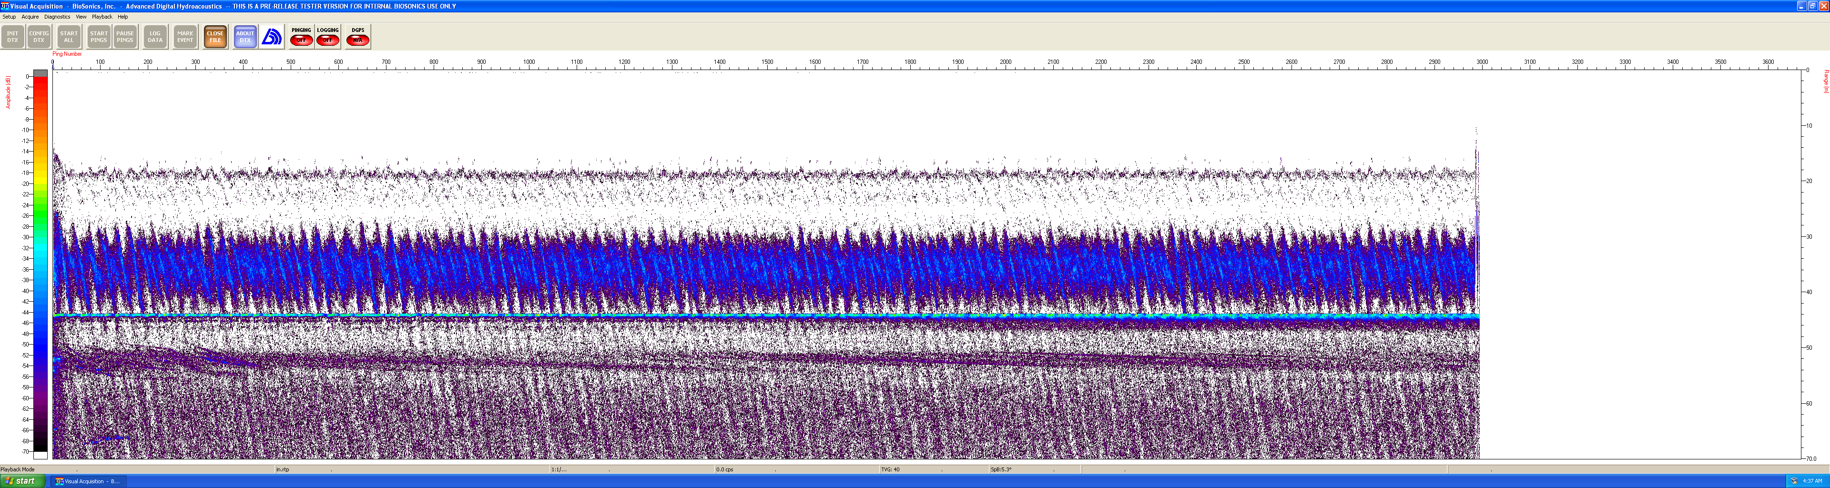1830x488 pixels.
Task: Click the 'SpB:5.3°' status bar value
Action: coord(1001,469)
